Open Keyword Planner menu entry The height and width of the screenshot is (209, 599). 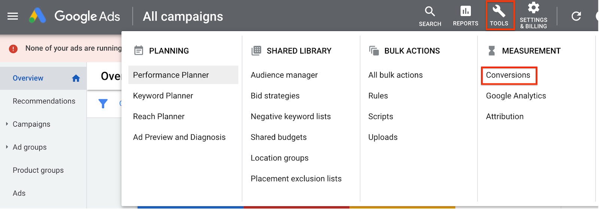(163, 96)
